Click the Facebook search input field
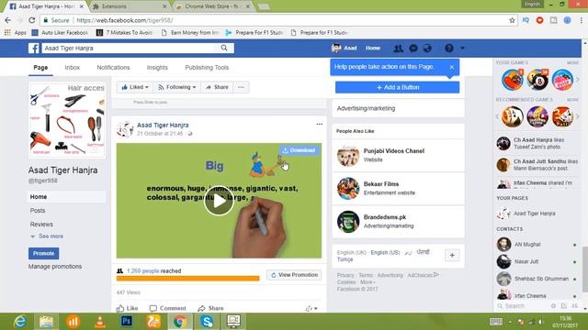 coord(130,48)
